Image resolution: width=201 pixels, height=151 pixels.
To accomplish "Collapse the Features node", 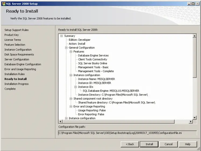I will pos(71,52).
